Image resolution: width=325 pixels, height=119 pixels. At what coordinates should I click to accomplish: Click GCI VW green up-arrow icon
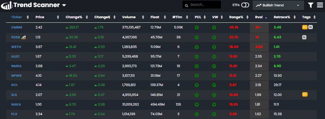[x=214, y=85]
